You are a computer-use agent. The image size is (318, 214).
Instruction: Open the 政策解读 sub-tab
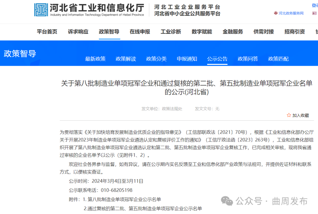126,59
